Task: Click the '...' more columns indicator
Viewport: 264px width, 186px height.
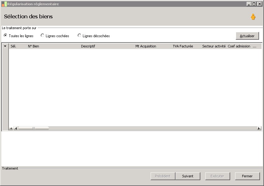Action: [x=255, y=46]
